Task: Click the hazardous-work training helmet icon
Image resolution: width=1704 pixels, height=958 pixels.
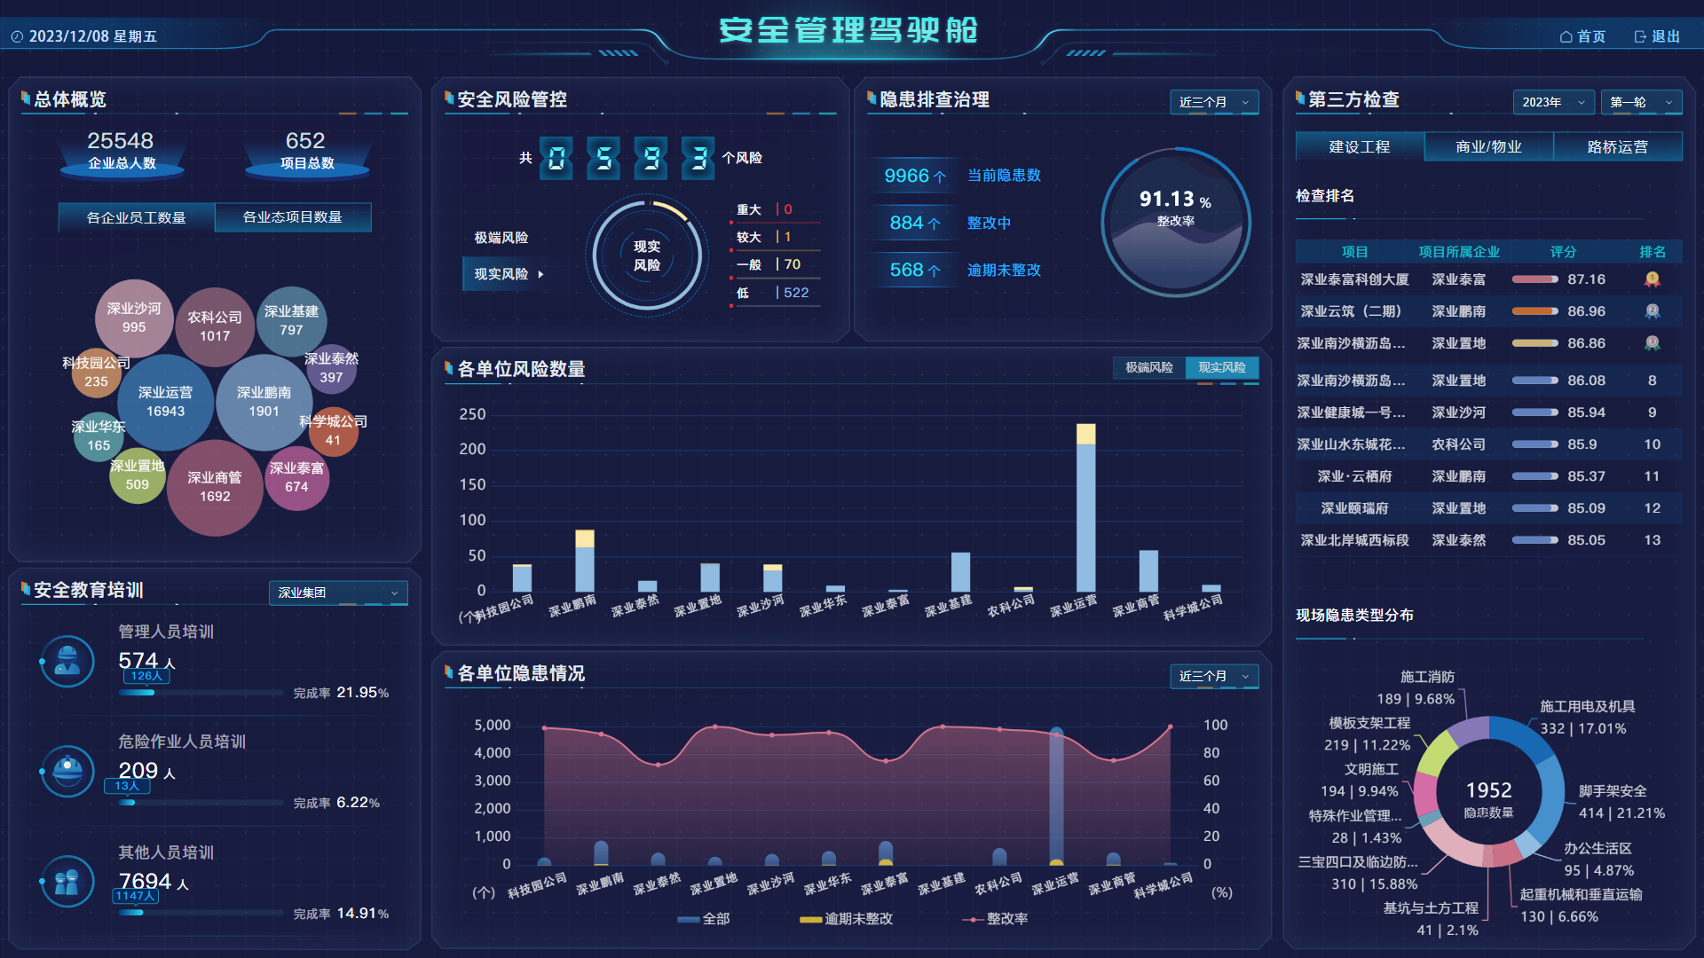Action: [67, 772]
